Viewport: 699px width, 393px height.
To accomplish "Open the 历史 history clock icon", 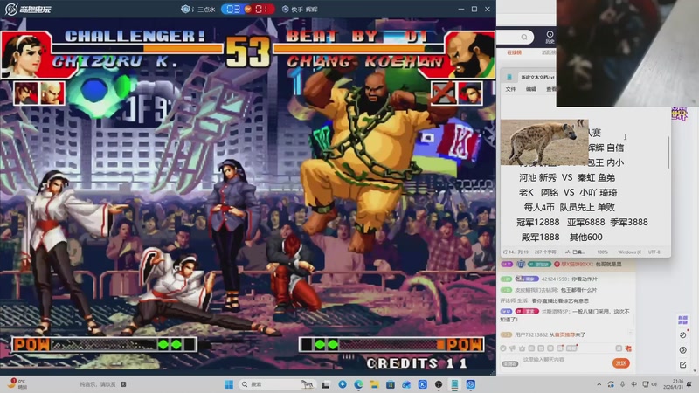I will click(x=550, y=37).
